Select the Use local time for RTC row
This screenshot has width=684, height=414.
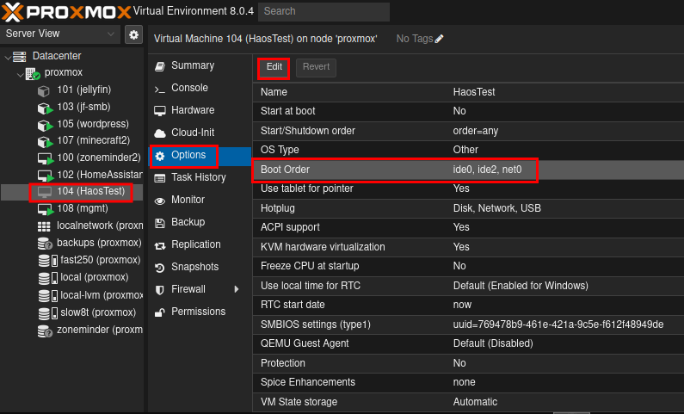468,286
